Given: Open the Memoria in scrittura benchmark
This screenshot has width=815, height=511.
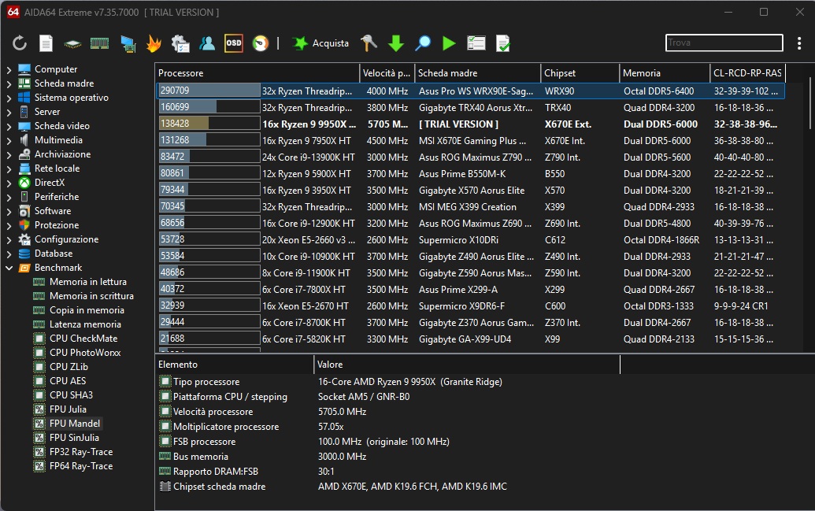Looking at the screenshot, I should click(x=91, y=296).
